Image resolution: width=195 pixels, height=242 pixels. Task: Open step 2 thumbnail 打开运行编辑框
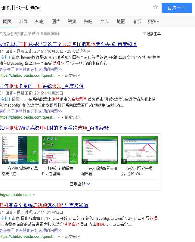pos(60,150)
